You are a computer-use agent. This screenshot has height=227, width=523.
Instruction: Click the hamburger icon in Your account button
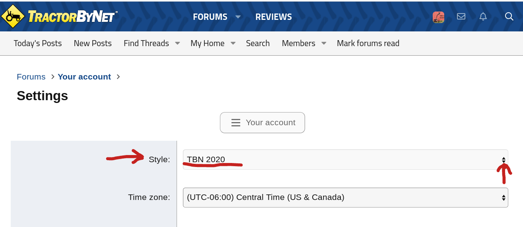point(236,122)
